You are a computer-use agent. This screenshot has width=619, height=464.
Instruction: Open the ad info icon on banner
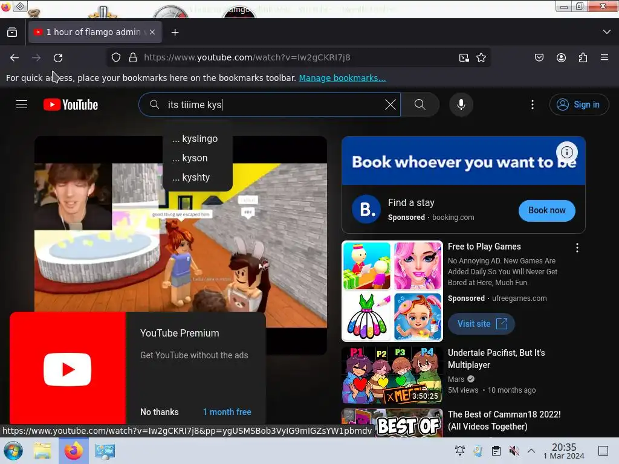tap(567, 152)
